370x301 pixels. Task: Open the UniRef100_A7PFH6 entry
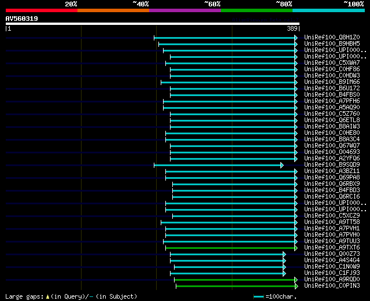(332, 101)
